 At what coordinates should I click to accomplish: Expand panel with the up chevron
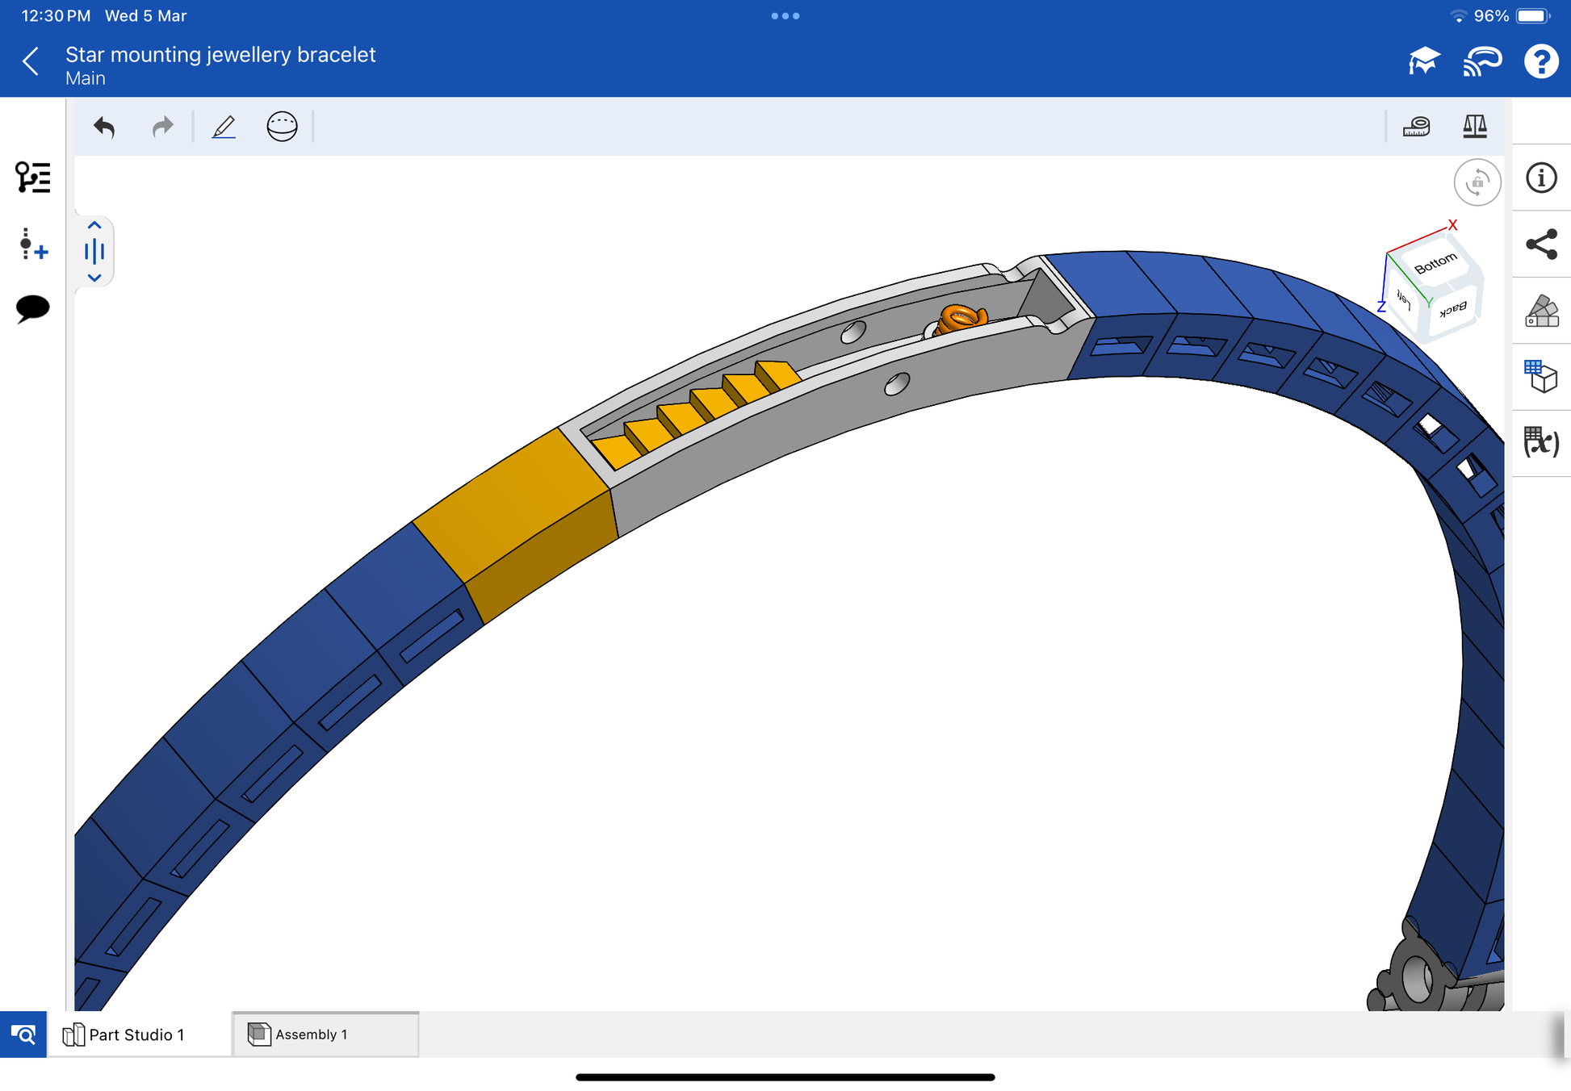coord(94,226)
